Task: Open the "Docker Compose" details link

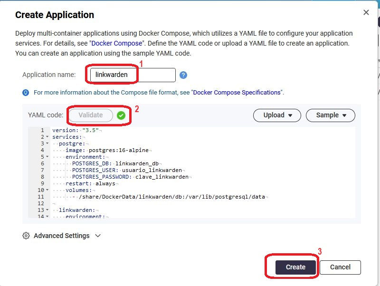Action: (116, 43)
